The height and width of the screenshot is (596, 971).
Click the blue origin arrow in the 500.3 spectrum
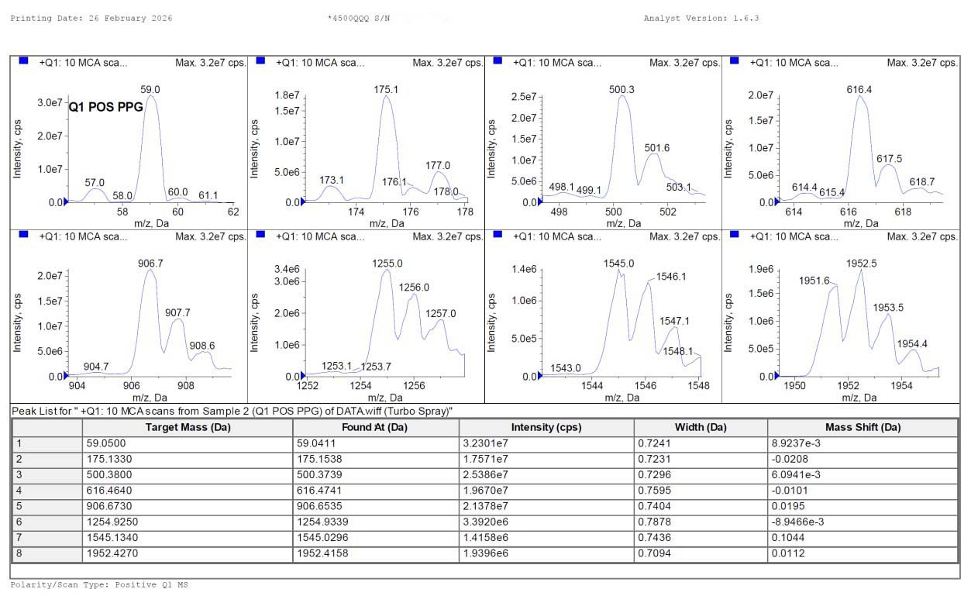(541, 202)
